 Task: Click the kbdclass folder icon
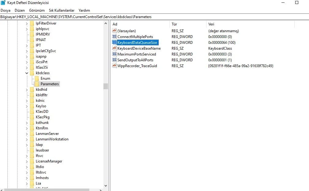pos(32,73)
